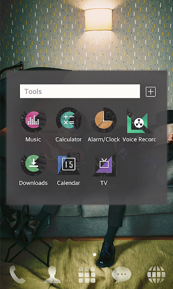Open the app drawer grid
173x289 pixels.
[87, 275]
